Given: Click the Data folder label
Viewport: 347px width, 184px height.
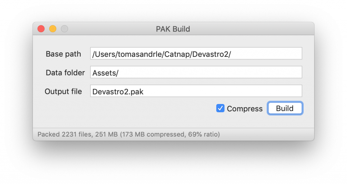Looking at the screenshot, I should [x=65, y=73].
